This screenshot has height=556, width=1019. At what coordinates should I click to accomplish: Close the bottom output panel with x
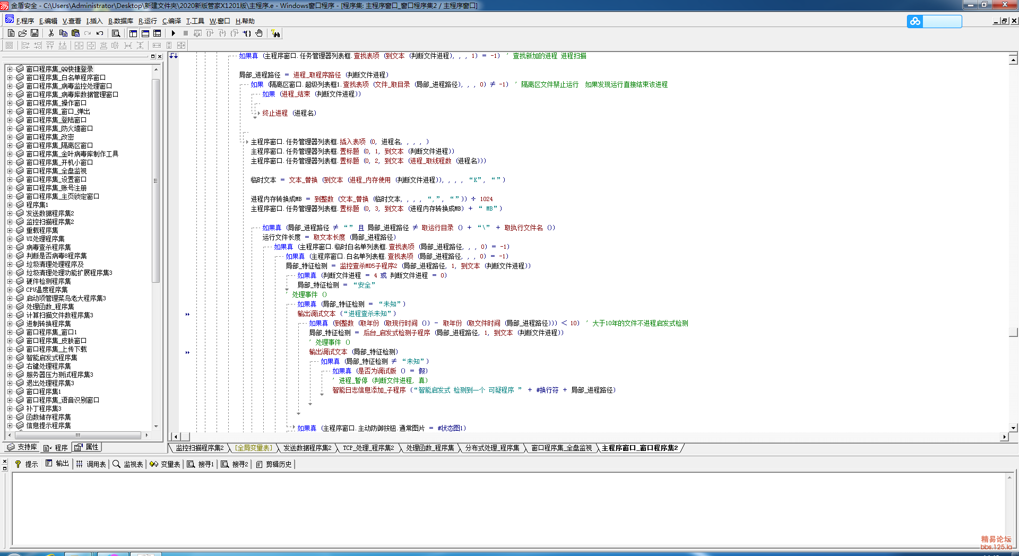coord(5,462)
